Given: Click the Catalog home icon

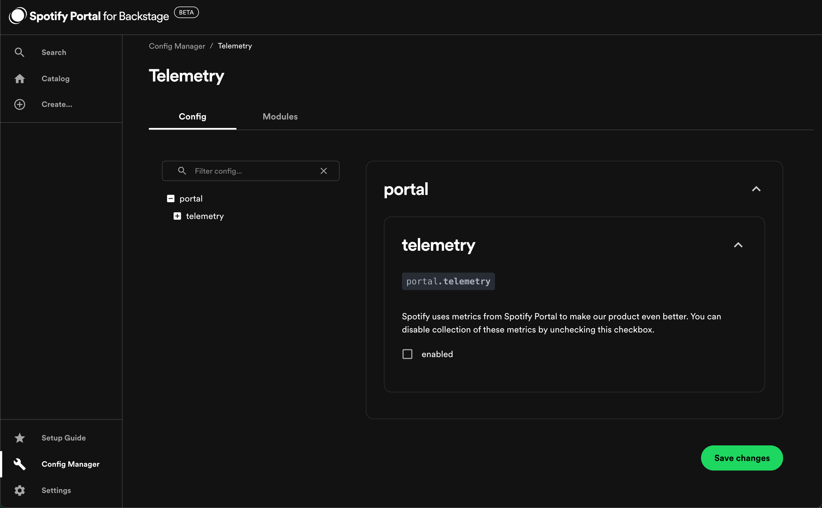Looking at the screenshot, I should pos(19,78).
